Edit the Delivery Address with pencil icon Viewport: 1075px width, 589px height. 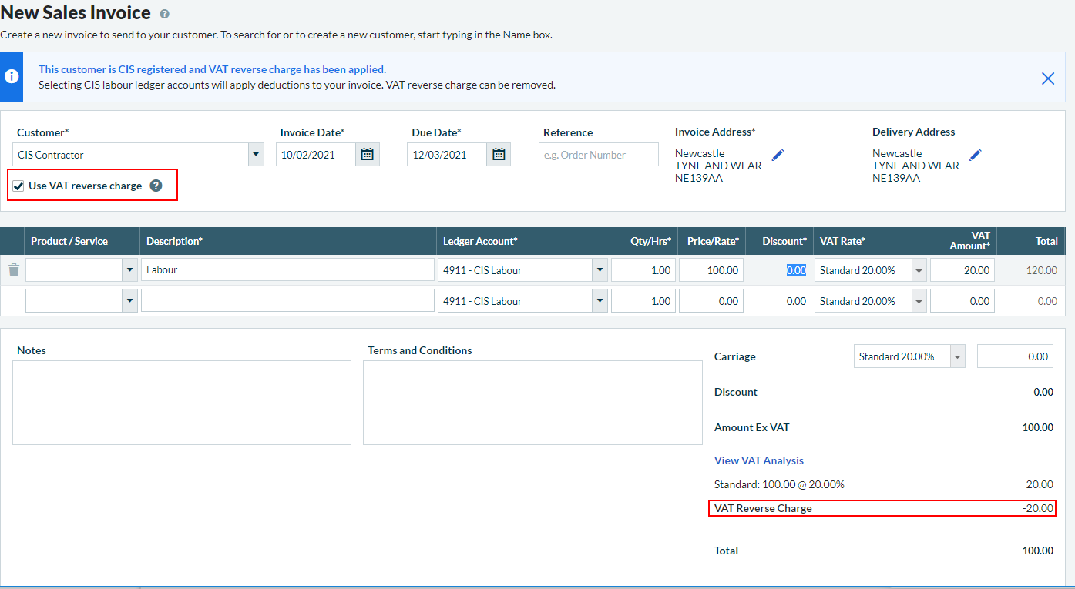975,155
